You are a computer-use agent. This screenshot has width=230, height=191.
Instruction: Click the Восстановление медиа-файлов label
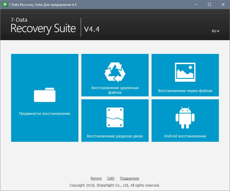pyautogui.click(x=185, y=91)
